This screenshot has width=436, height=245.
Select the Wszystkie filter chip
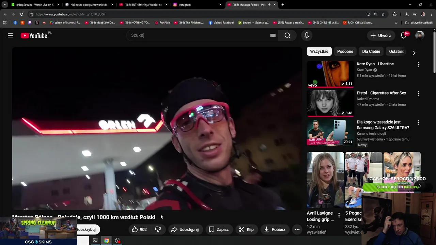tap(319, 51)
